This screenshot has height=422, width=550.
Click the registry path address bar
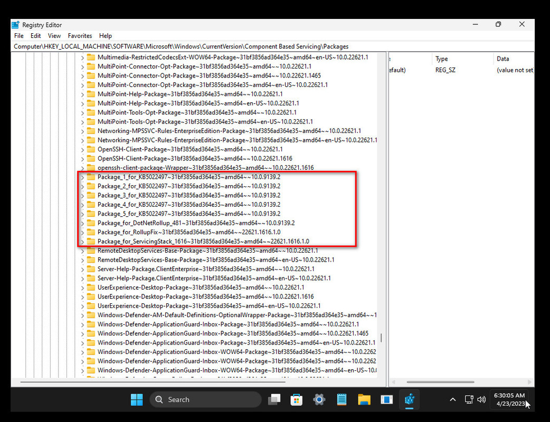coord(272,46)
